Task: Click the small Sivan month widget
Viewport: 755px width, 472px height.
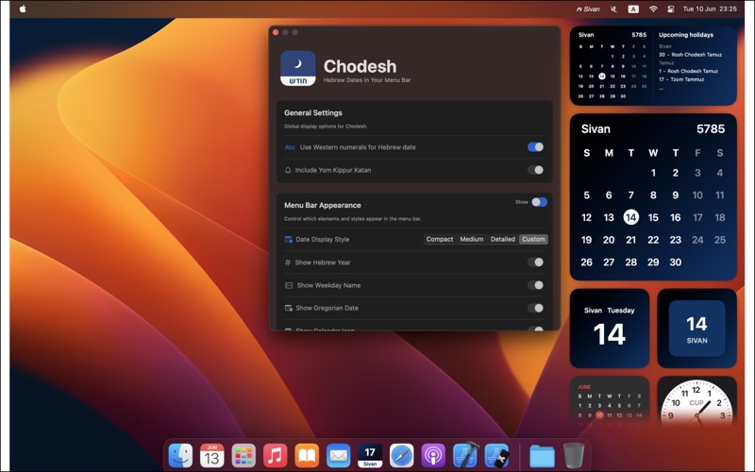Action: [x=653, y=65]
